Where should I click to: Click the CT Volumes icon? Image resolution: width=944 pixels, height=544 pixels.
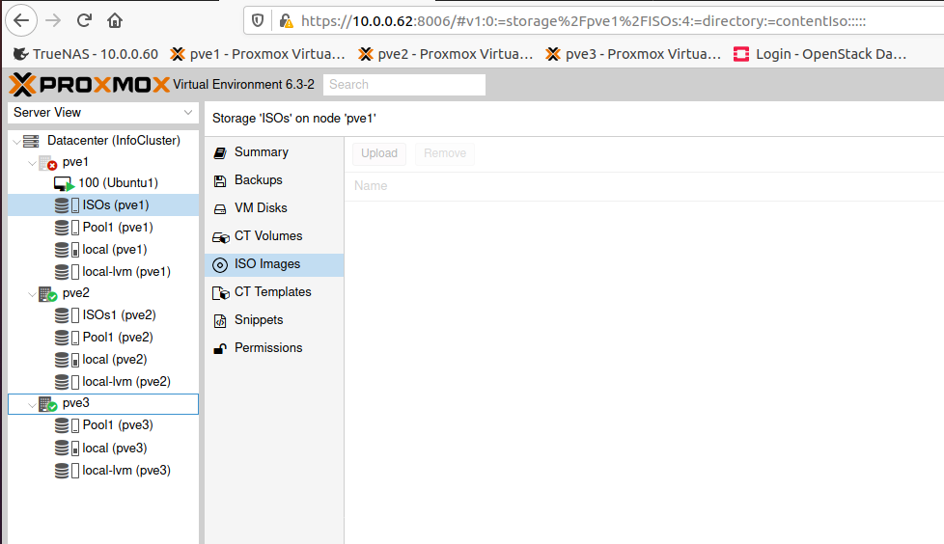point(221,237)
